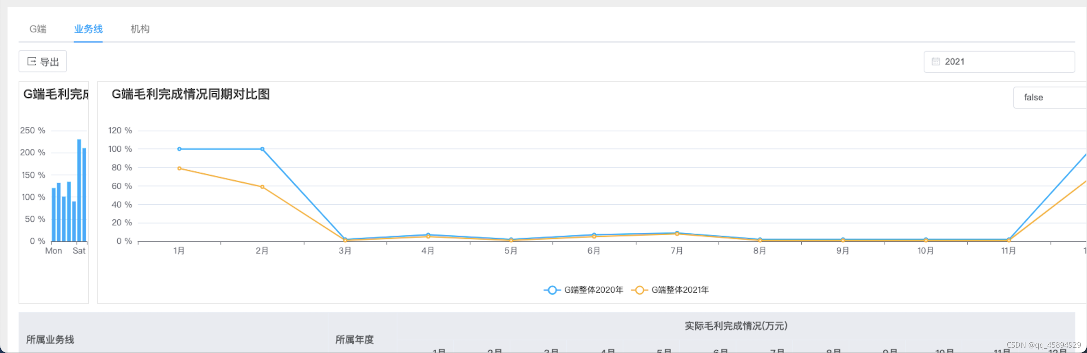Click the blue 2020 legend marker circle
This screenshot has height=353, width=1087.
click(x=552, y=290)
